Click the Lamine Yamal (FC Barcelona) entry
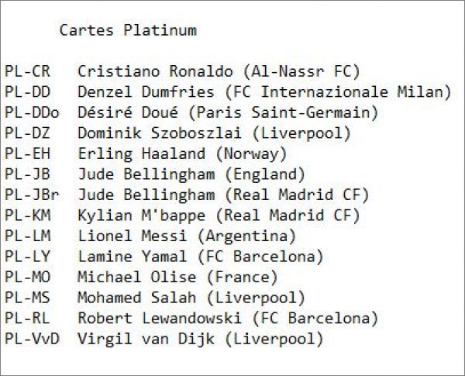This screenshot has height=376, width=465. [x=201, y=257]
